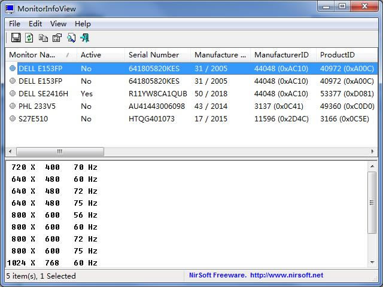Viewport: 383px width, 287px height.
Task: Click serial number HTQG401073
Action: coord(151,119)
